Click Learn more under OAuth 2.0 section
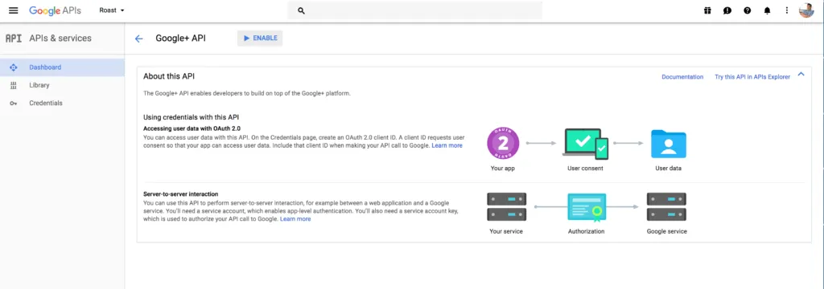 click(447, 145)
